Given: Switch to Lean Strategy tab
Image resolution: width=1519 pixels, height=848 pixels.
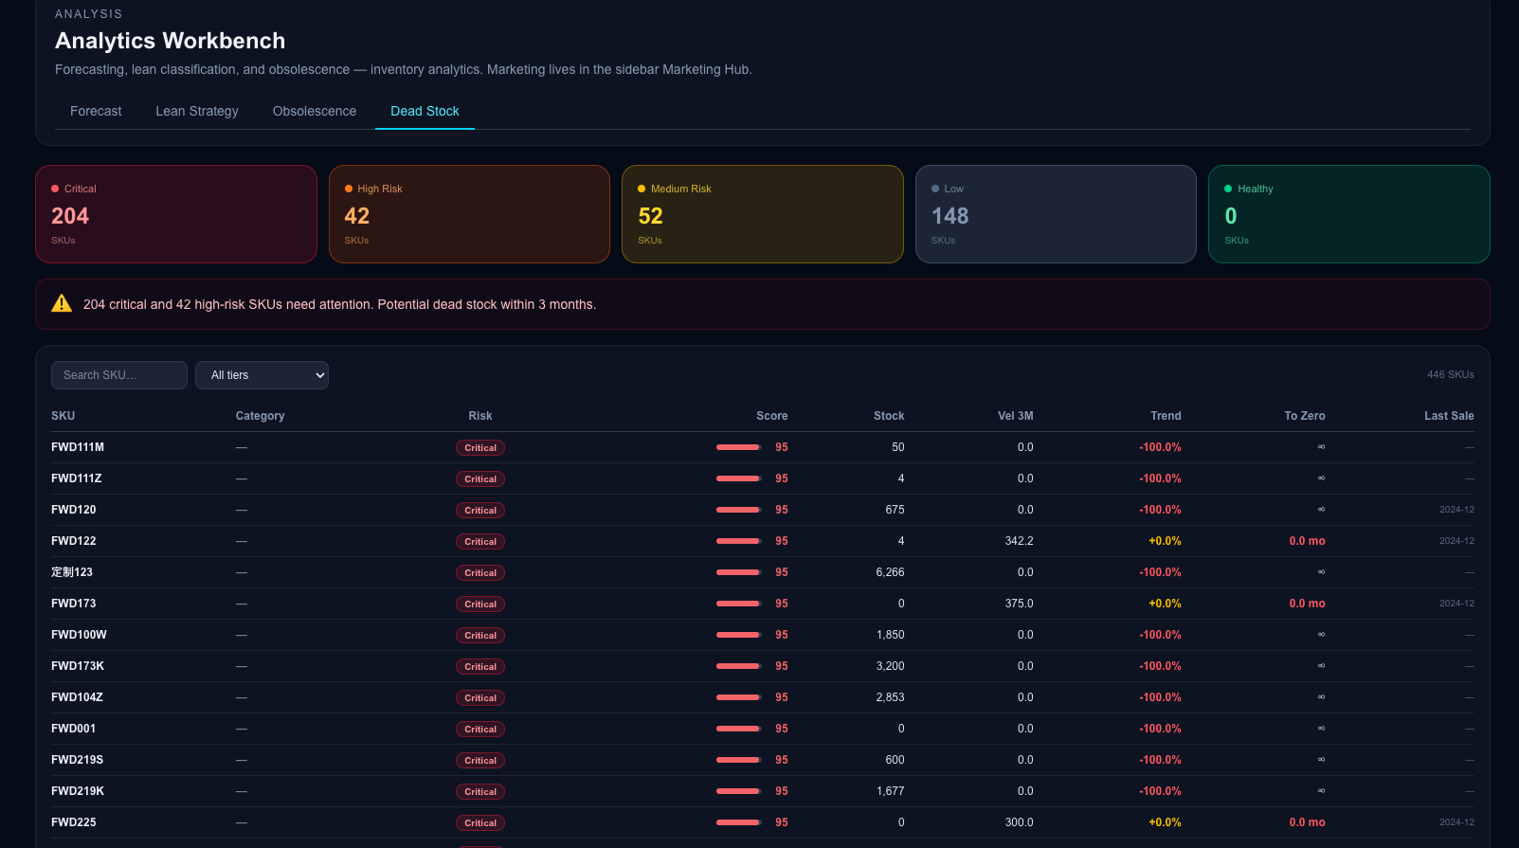Looking at the screenshot, I should tap(197, 111).
